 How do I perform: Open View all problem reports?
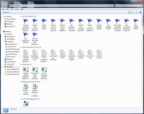(99, 24)
